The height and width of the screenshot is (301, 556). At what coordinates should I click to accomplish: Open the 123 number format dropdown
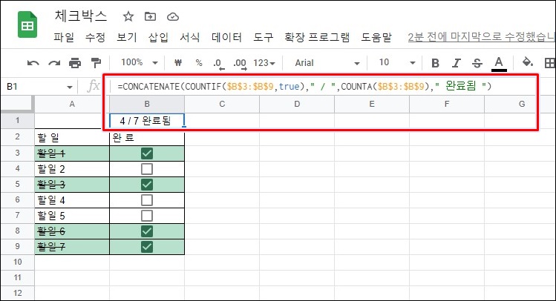click(264, 63)
